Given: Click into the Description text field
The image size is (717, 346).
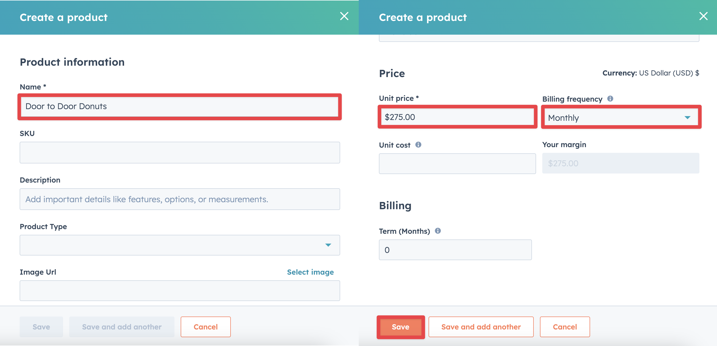Looking at the screenshot, I should tap(180, 199).
